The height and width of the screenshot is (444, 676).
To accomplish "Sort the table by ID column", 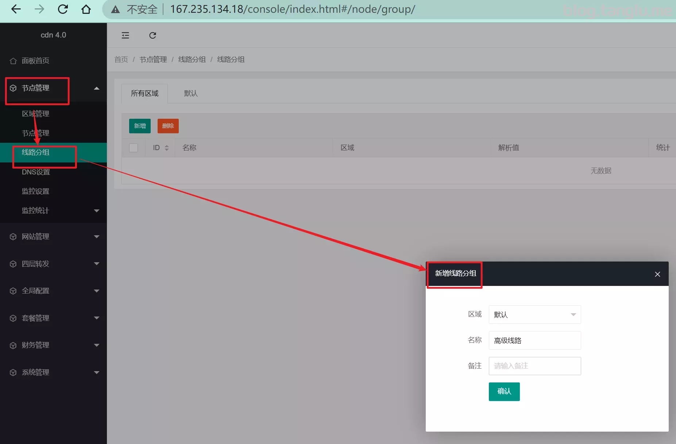I will (x=166, y=148).
